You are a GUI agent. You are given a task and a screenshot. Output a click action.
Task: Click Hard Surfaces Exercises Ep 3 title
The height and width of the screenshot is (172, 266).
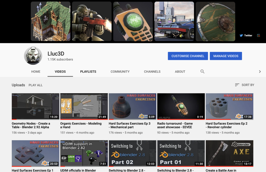(130, 125)
